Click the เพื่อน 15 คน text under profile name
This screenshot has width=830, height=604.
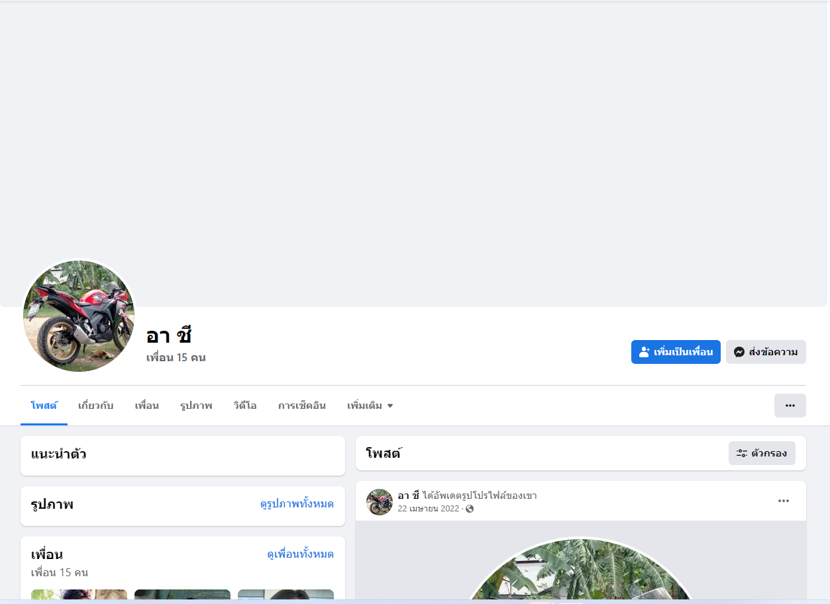point(176,358)
